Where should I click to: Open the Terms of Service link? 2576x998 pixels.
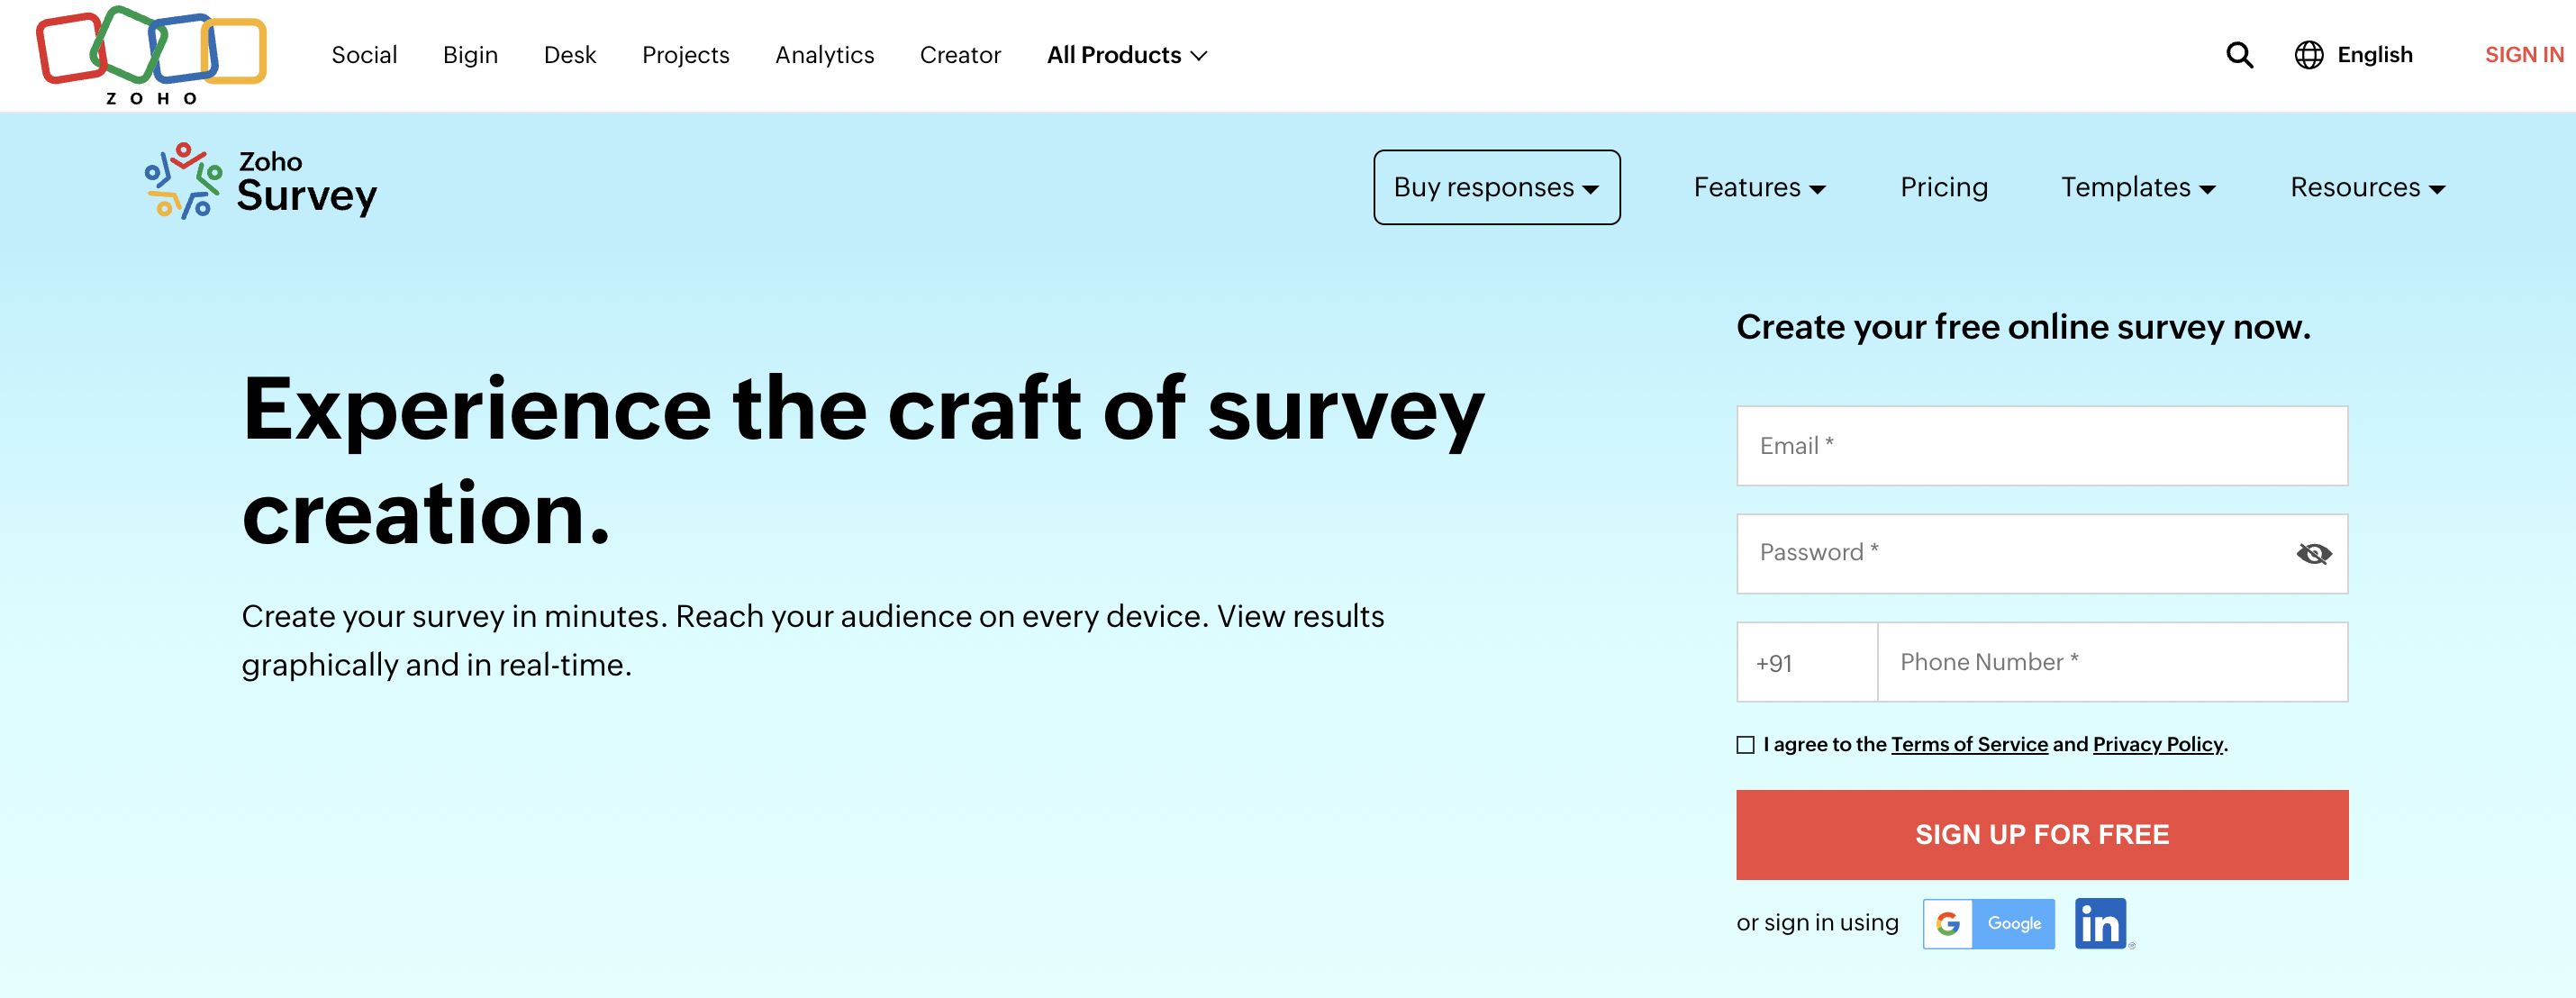click(1969, 744)
